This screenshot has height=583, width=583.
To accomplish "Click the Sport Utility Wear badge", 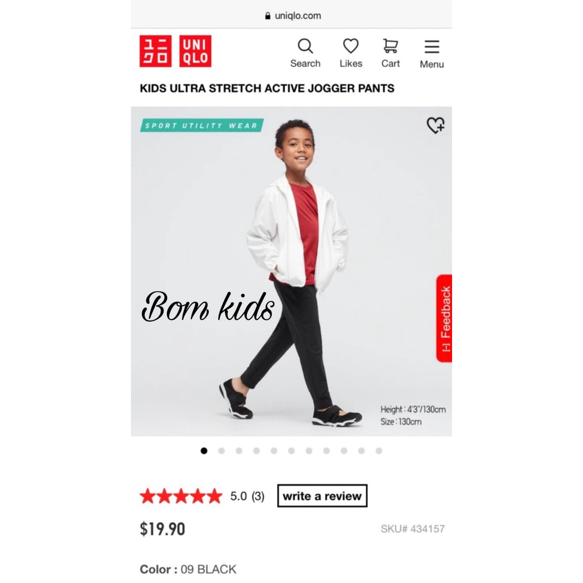I will click(202, 125).
